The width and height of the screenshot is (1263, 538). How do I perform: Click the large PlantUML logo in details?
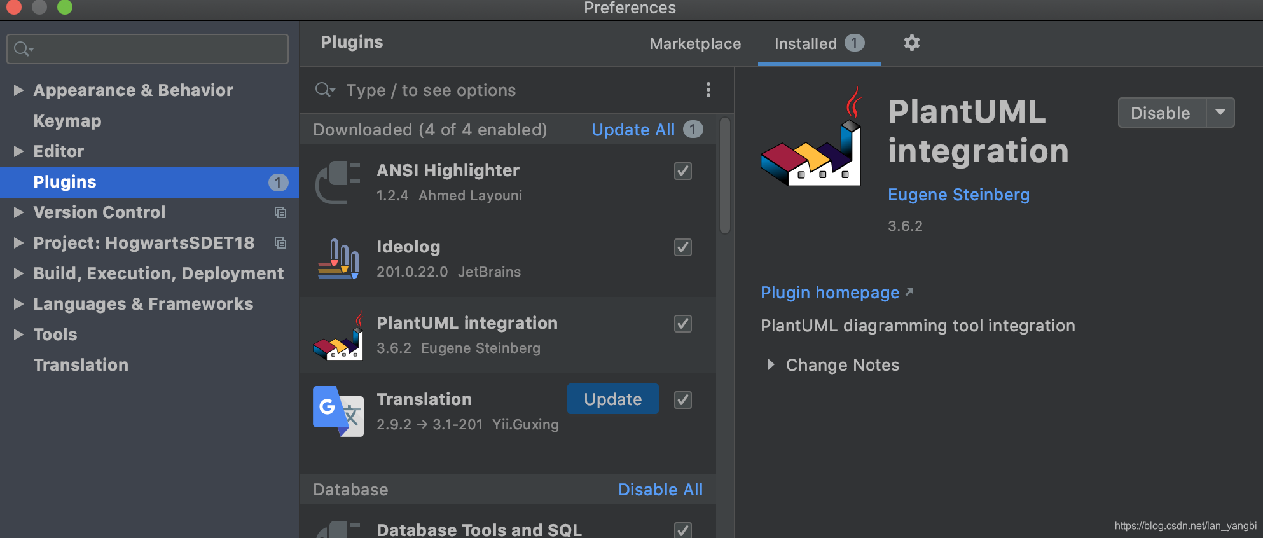[811, 137]
